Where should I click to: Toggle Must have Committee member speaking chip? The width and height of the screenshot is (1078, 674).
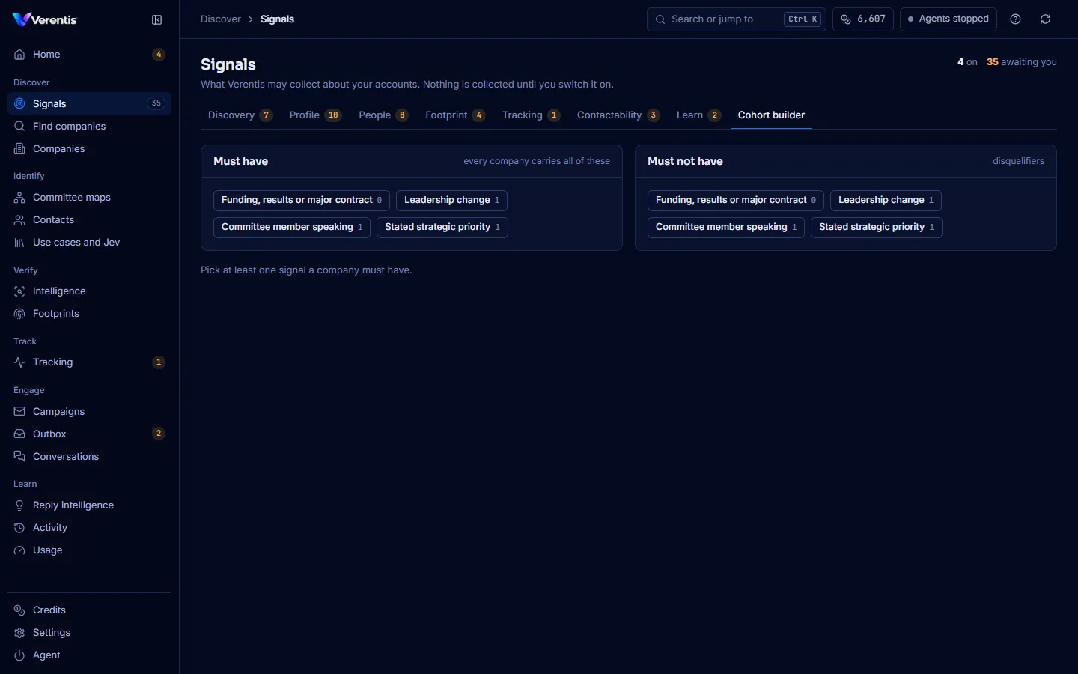pos(292,228)
